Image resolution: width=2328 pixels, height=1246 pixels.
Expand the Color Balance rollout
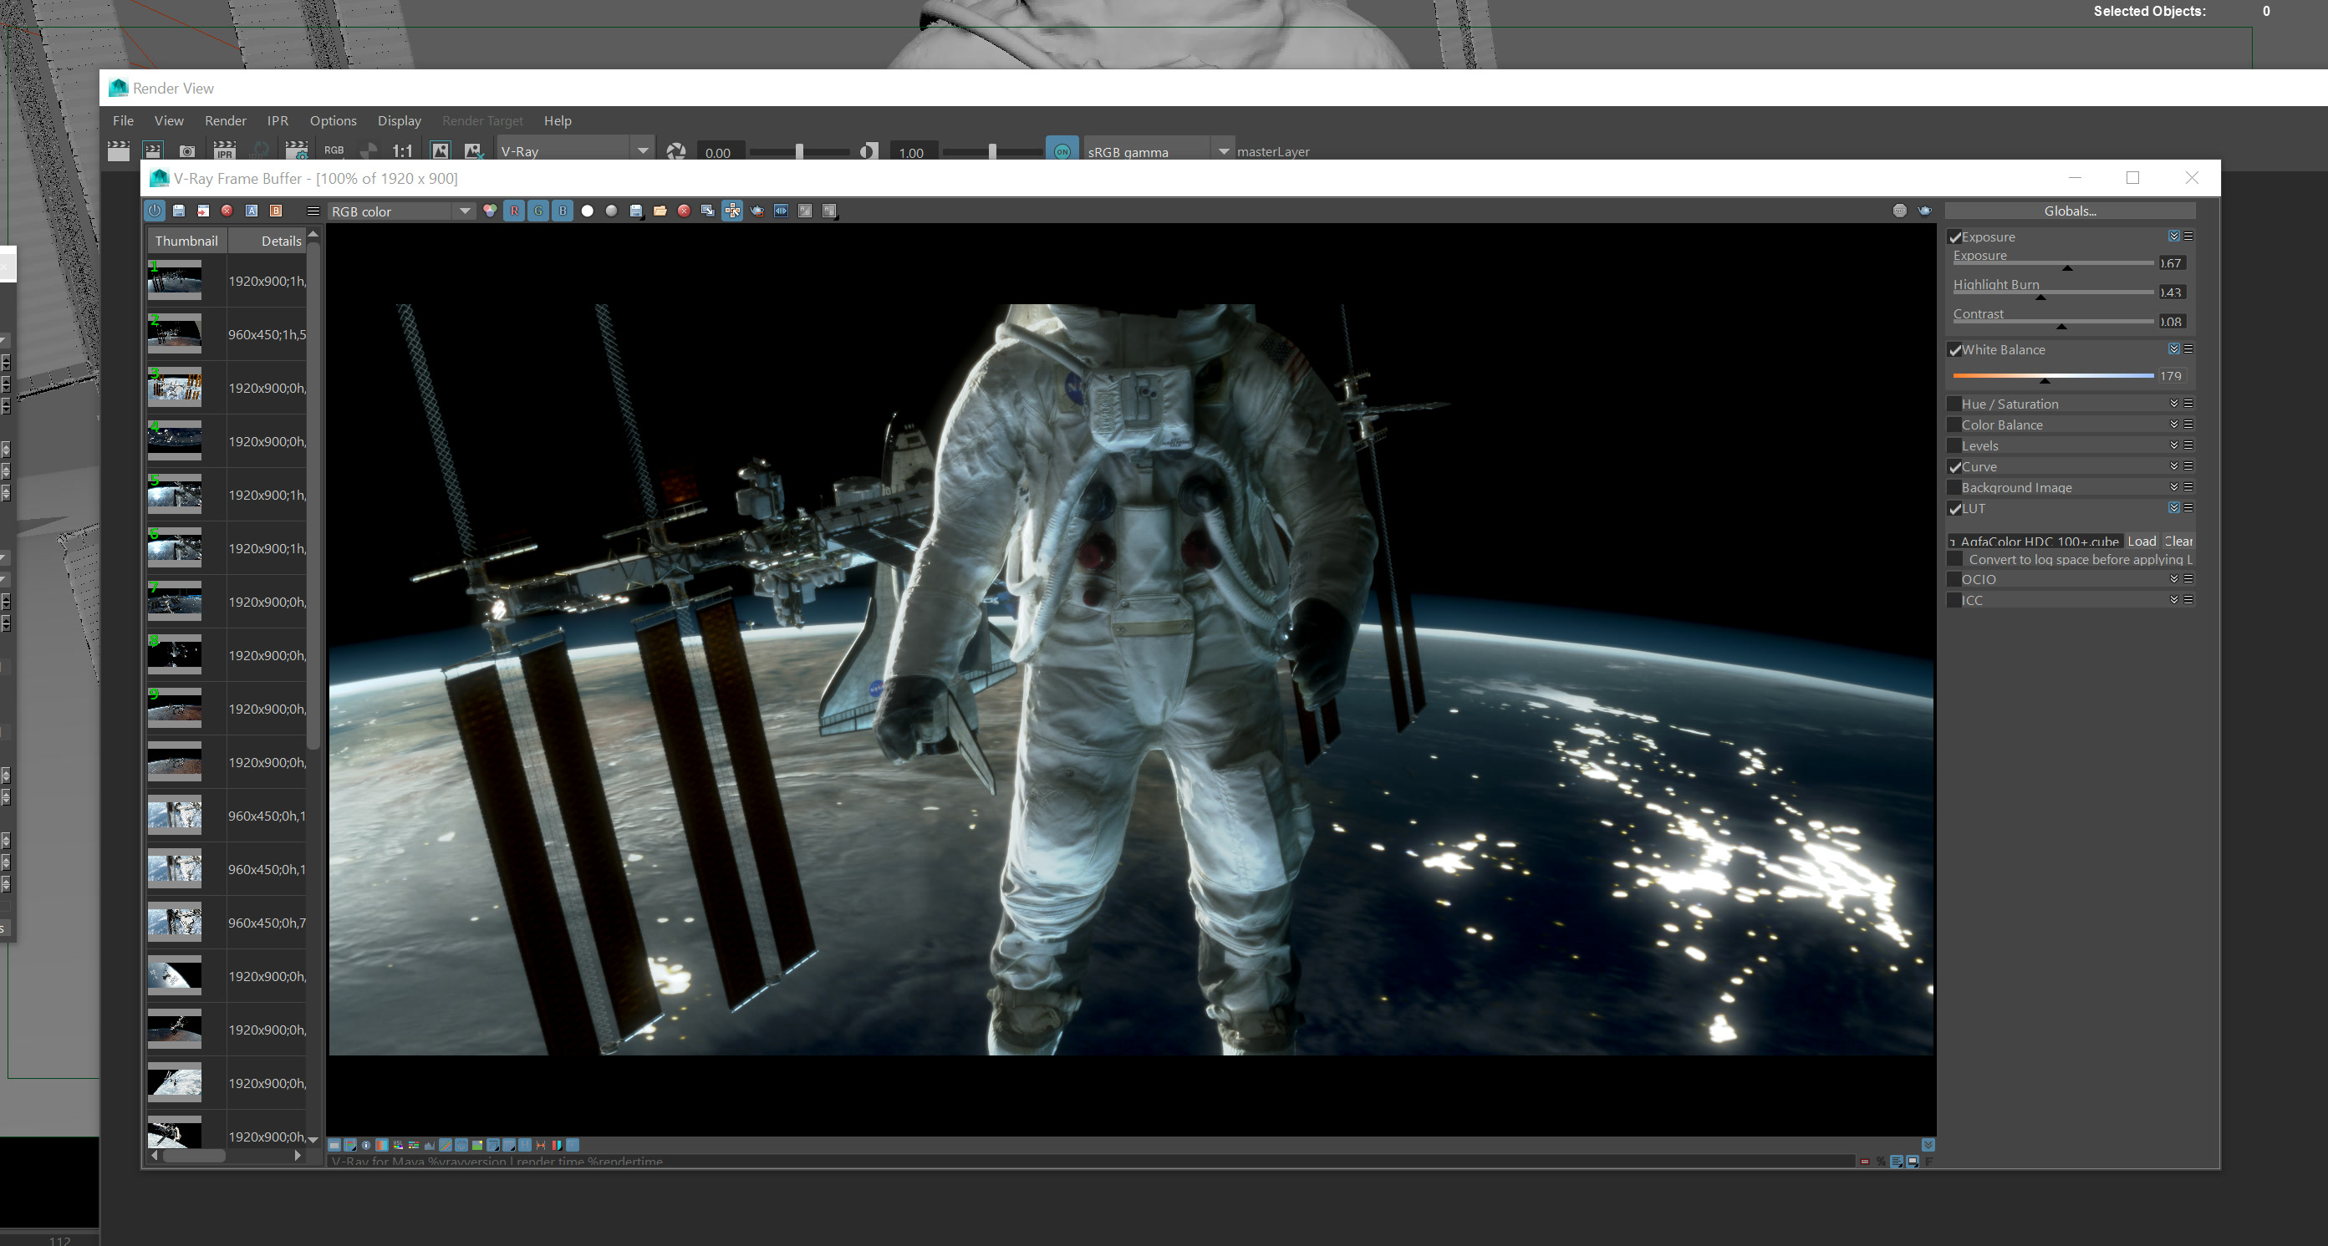coord(2173,424)
